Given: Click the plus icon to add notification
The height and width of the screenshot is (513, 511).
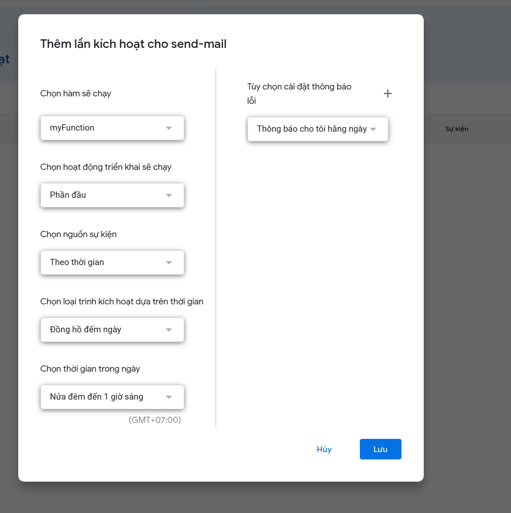Looking at the screenshot, I should click(x=388, y=93).
